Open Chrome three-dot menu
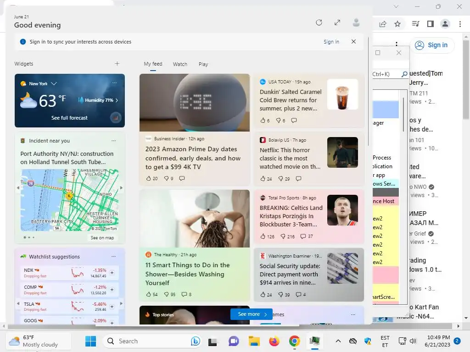The height and width of the screenshot is (352, 470). (x=460, y=24)
